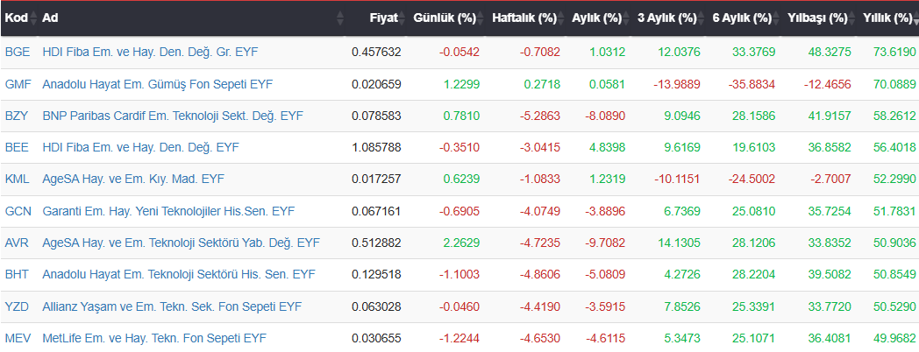Select BGE price value 0.457632
Image resolution: width=919 pixels, height=352 pixels.
[376, 53]
